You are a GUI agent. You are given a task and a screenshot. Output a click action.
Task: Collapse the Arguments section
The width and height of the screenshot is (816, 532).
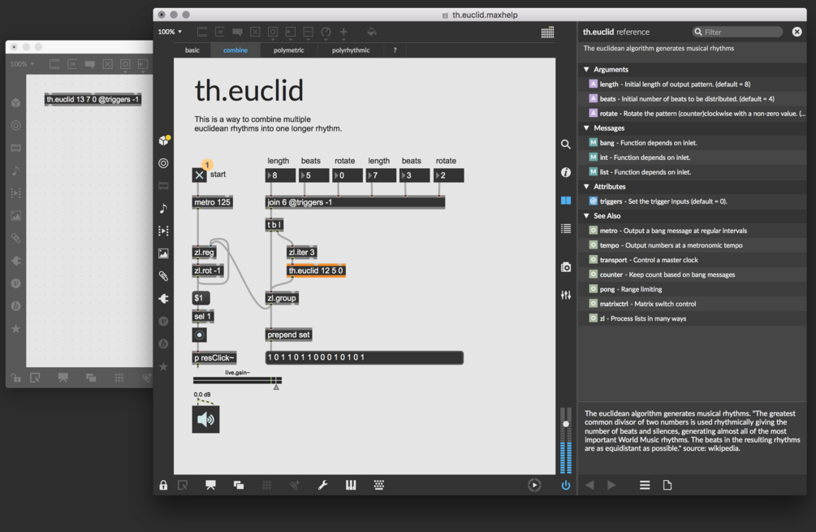(586, 69)
